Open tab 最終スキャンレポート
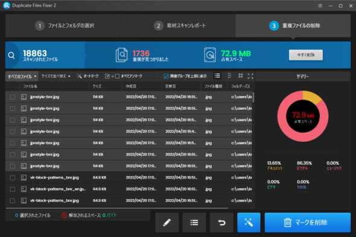This screenshot has height=237, width=356. click(178, 26)
